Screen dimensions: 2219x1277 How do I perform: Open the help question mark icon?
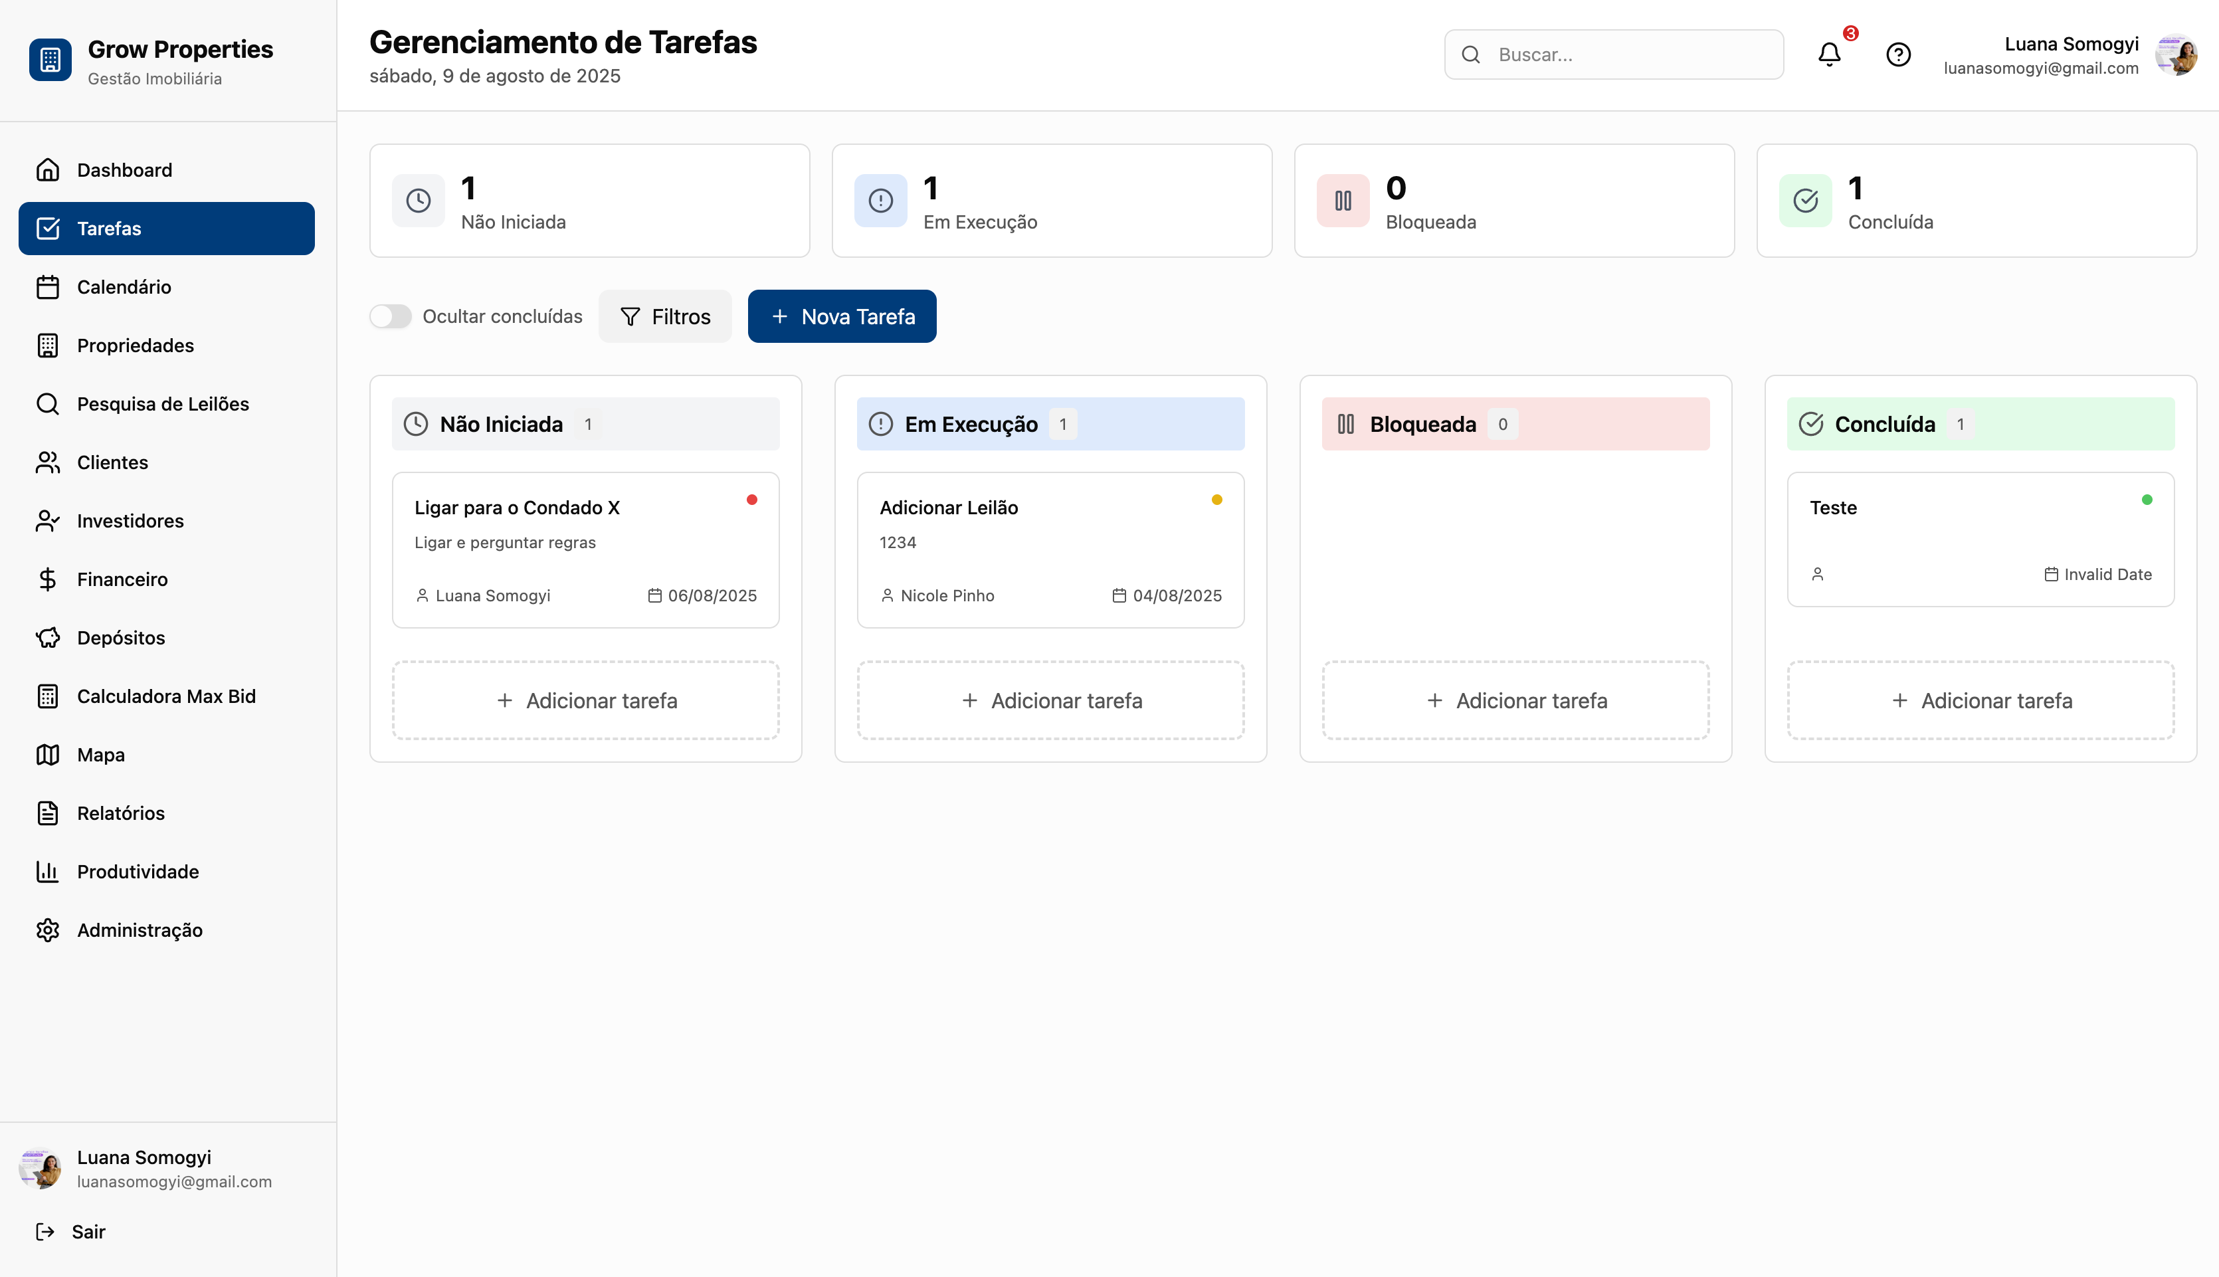pyautogui.click(x=1898, y=54)
